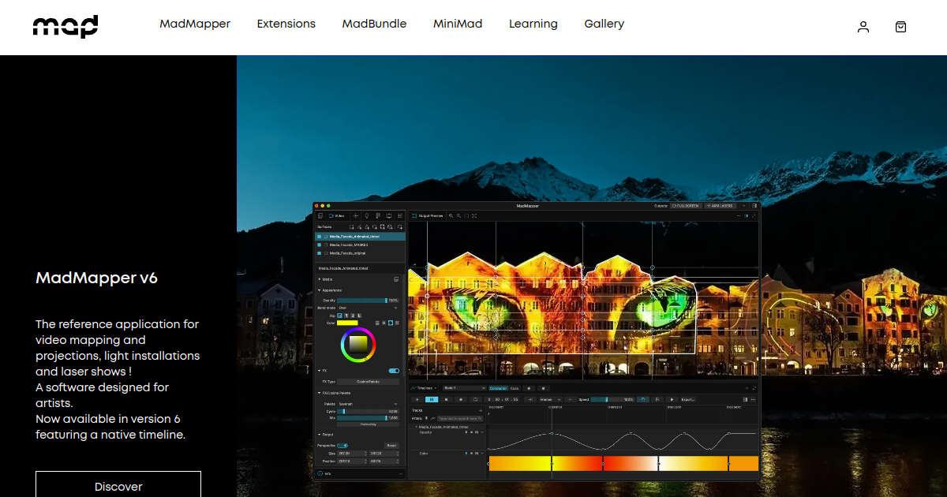Click the Discover button
Viewport: 947px width, 497px height.
coord(118,484)
